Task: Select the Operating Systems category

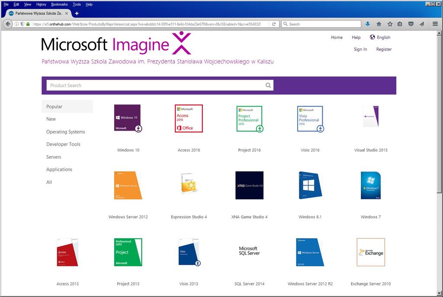Action: point(66,131)
